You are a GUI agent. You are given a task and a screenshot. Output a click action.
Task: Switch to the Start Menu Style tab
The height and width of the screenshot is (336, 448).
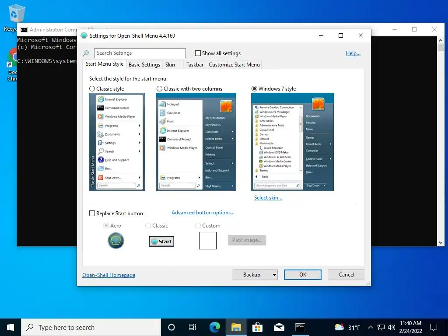[x=105, y=64]
